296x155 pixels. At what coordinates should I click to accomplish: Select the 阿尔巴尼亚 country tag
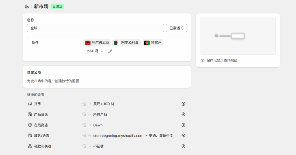click(x=97, y=43)
